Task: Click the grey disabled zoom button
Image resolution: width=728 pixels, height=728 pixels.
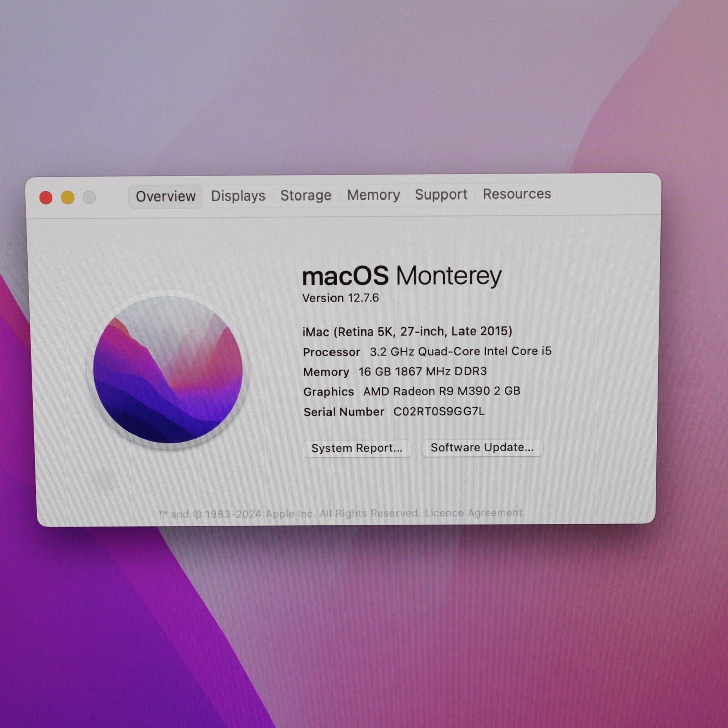Action: click(89, 197)
